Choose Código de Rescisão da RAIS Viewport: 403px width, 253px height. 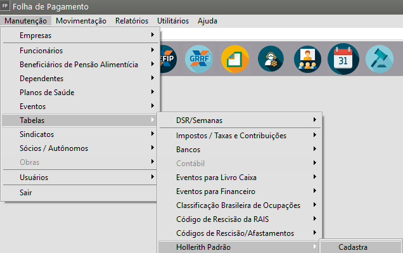(x=240, y=219)
